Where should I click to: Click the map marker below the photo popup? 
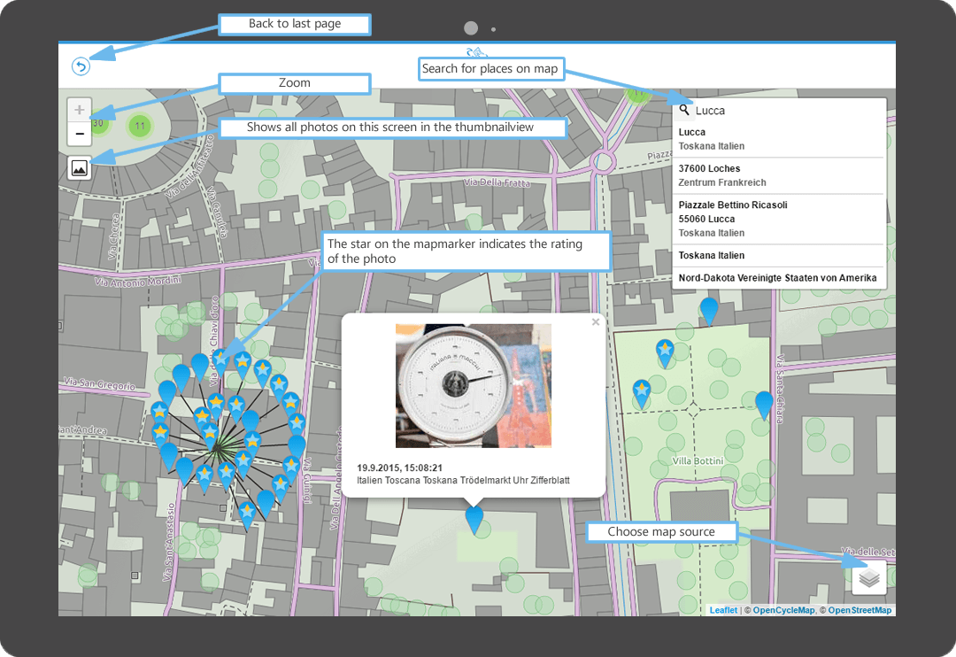click(474, 517)
